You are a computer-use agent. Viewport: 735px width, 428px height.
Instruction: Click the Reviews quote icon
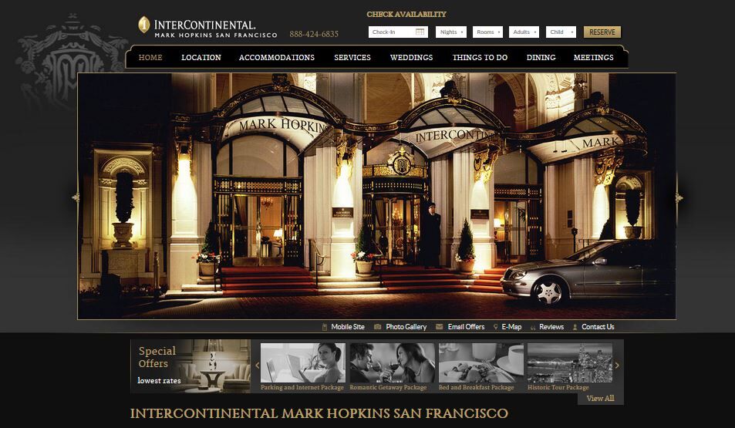[533, 327]
